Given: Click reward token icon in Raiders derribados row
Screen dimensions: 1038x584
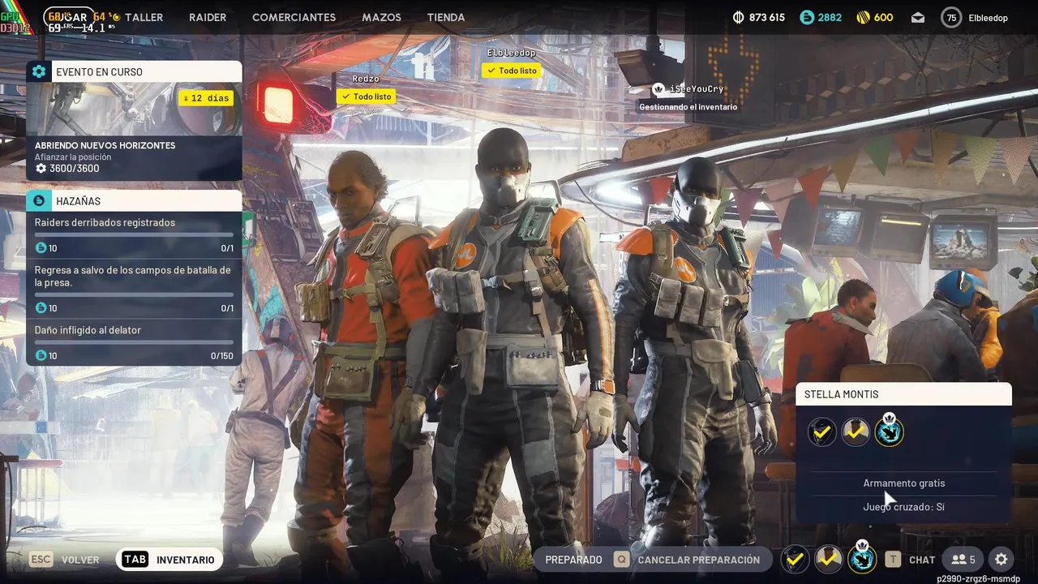Looking at the screenshot, I should (x=41, y=248).
